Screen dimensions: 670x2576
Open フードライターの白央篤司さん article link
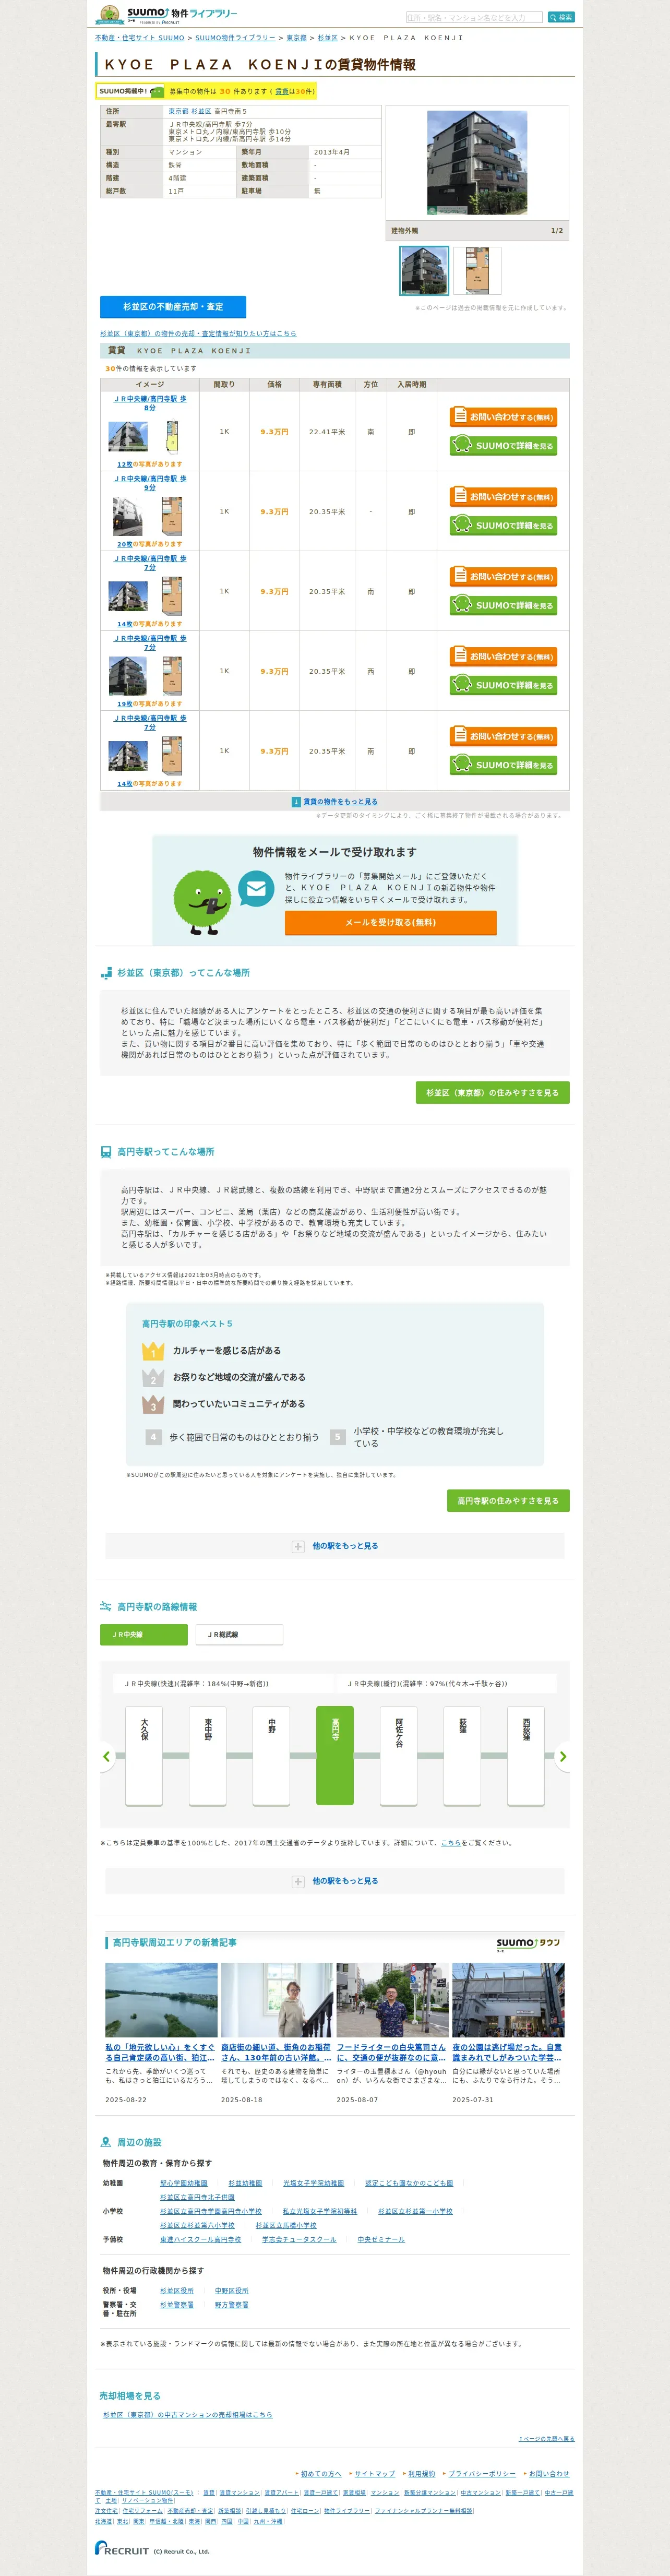tap(391, 2052)
